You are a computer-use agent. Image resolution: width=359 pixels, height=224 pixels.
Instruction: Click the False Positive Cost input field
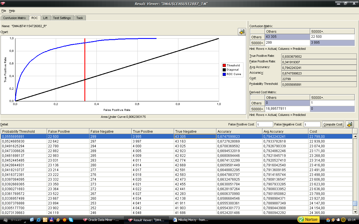(264, 124)
